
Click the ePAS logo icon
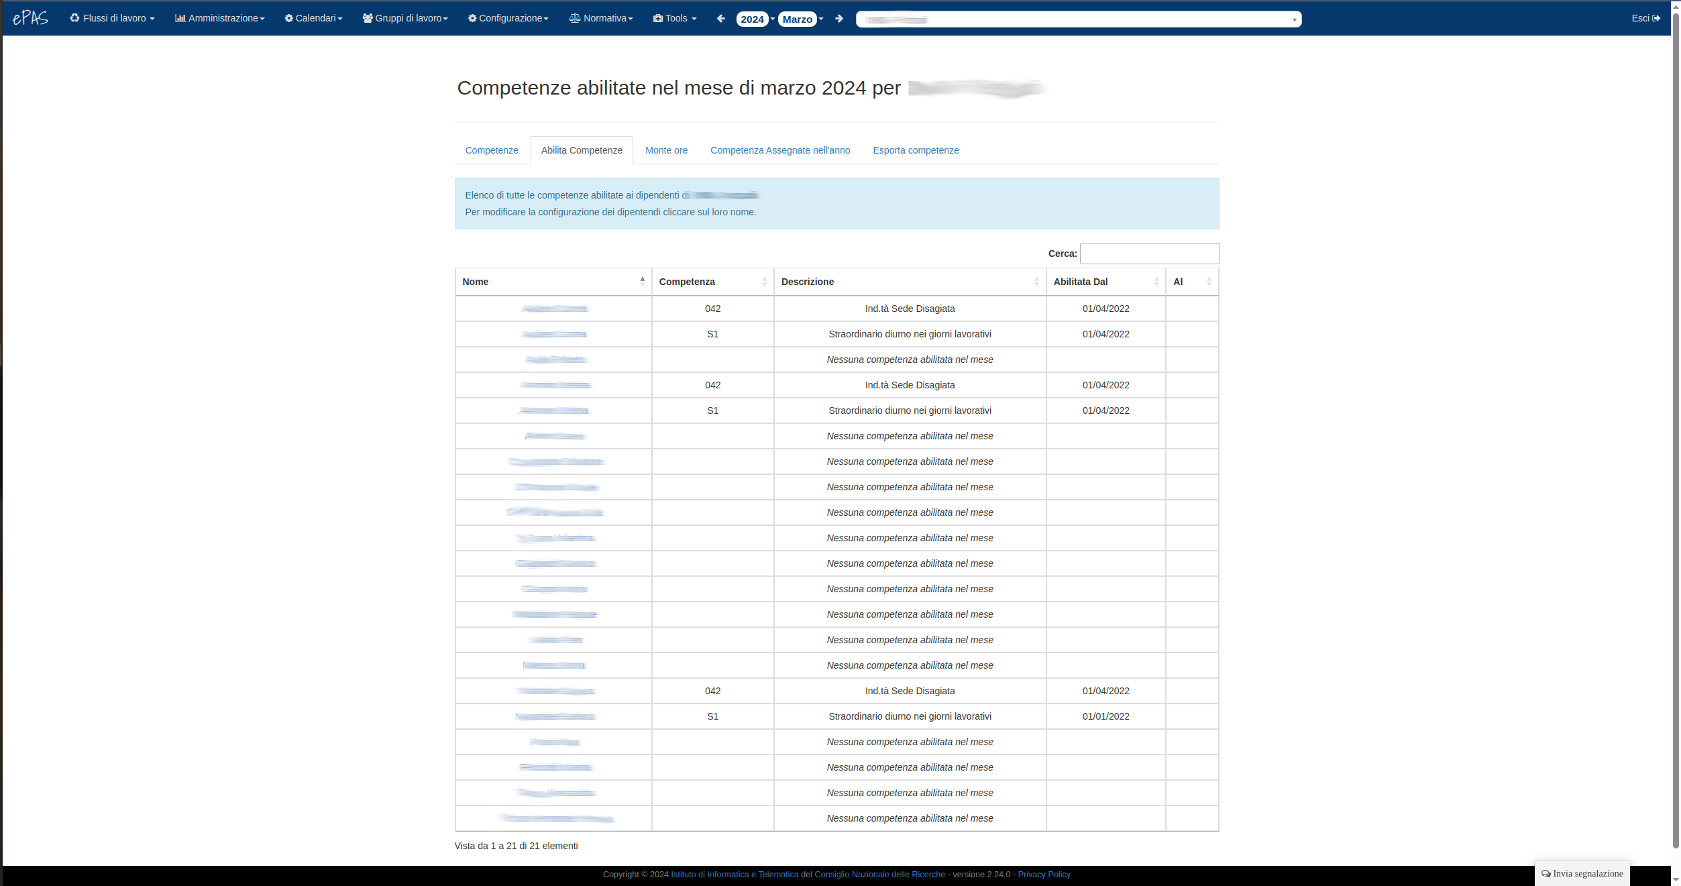tap(30, 18)
